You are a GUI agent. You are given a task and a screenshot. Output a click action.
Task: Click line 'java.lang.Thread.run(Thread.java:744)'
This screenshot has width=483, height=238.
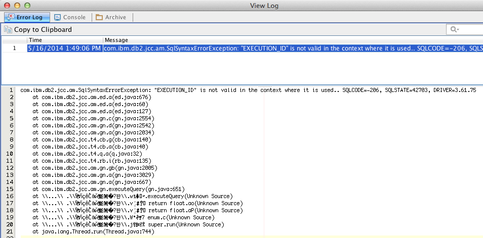coord(94,231)
